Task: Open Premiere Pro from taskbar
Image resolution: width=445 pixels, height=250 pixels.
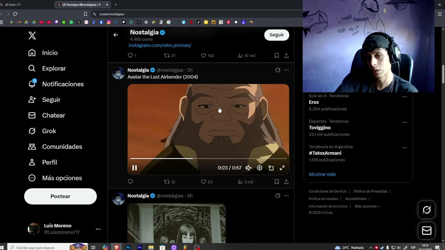Action: coord(139,248)
